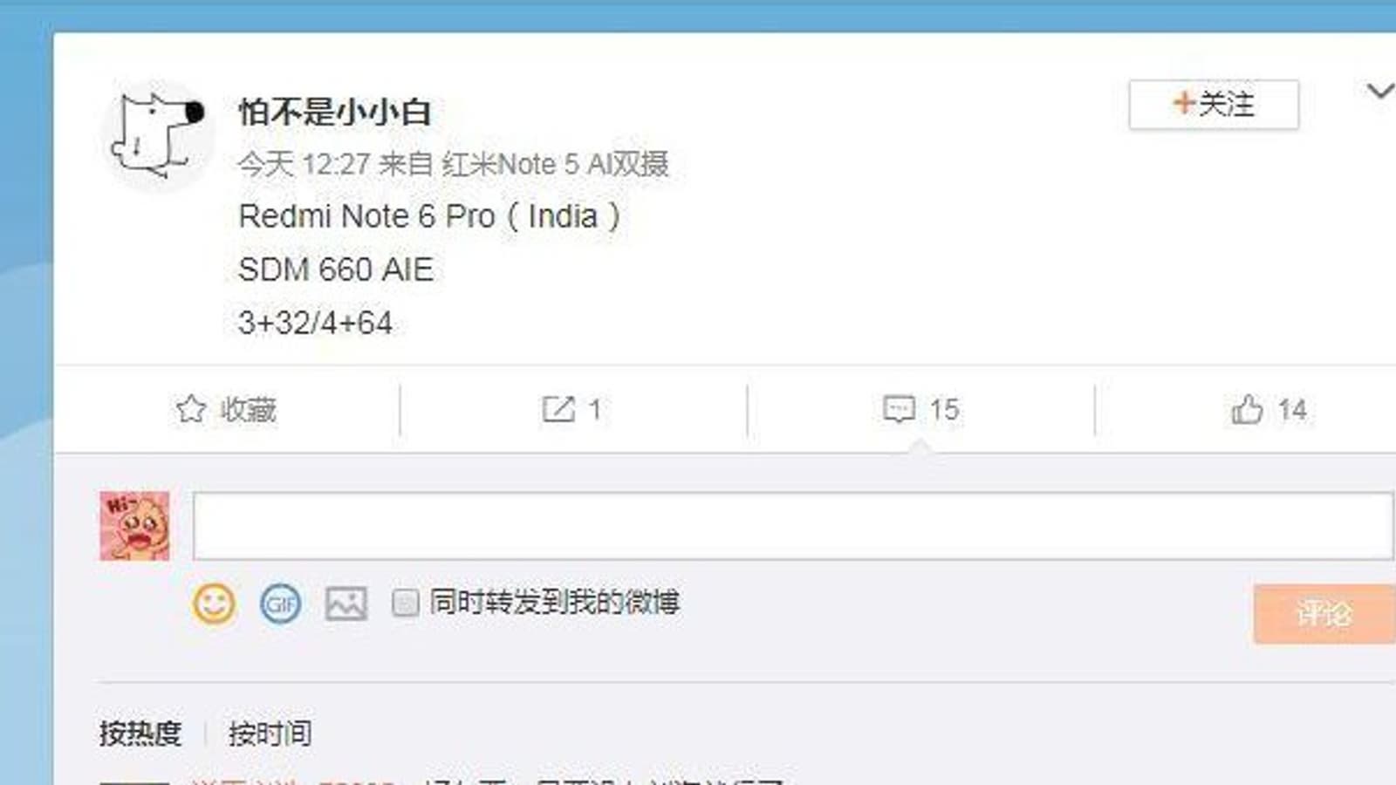
Task: Expand the post options chevron
Action: [x=1379, y=91]
